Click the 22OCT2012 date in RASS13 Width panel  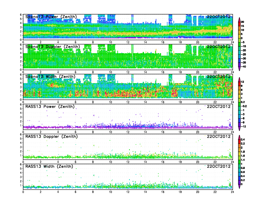coord(218,167)
